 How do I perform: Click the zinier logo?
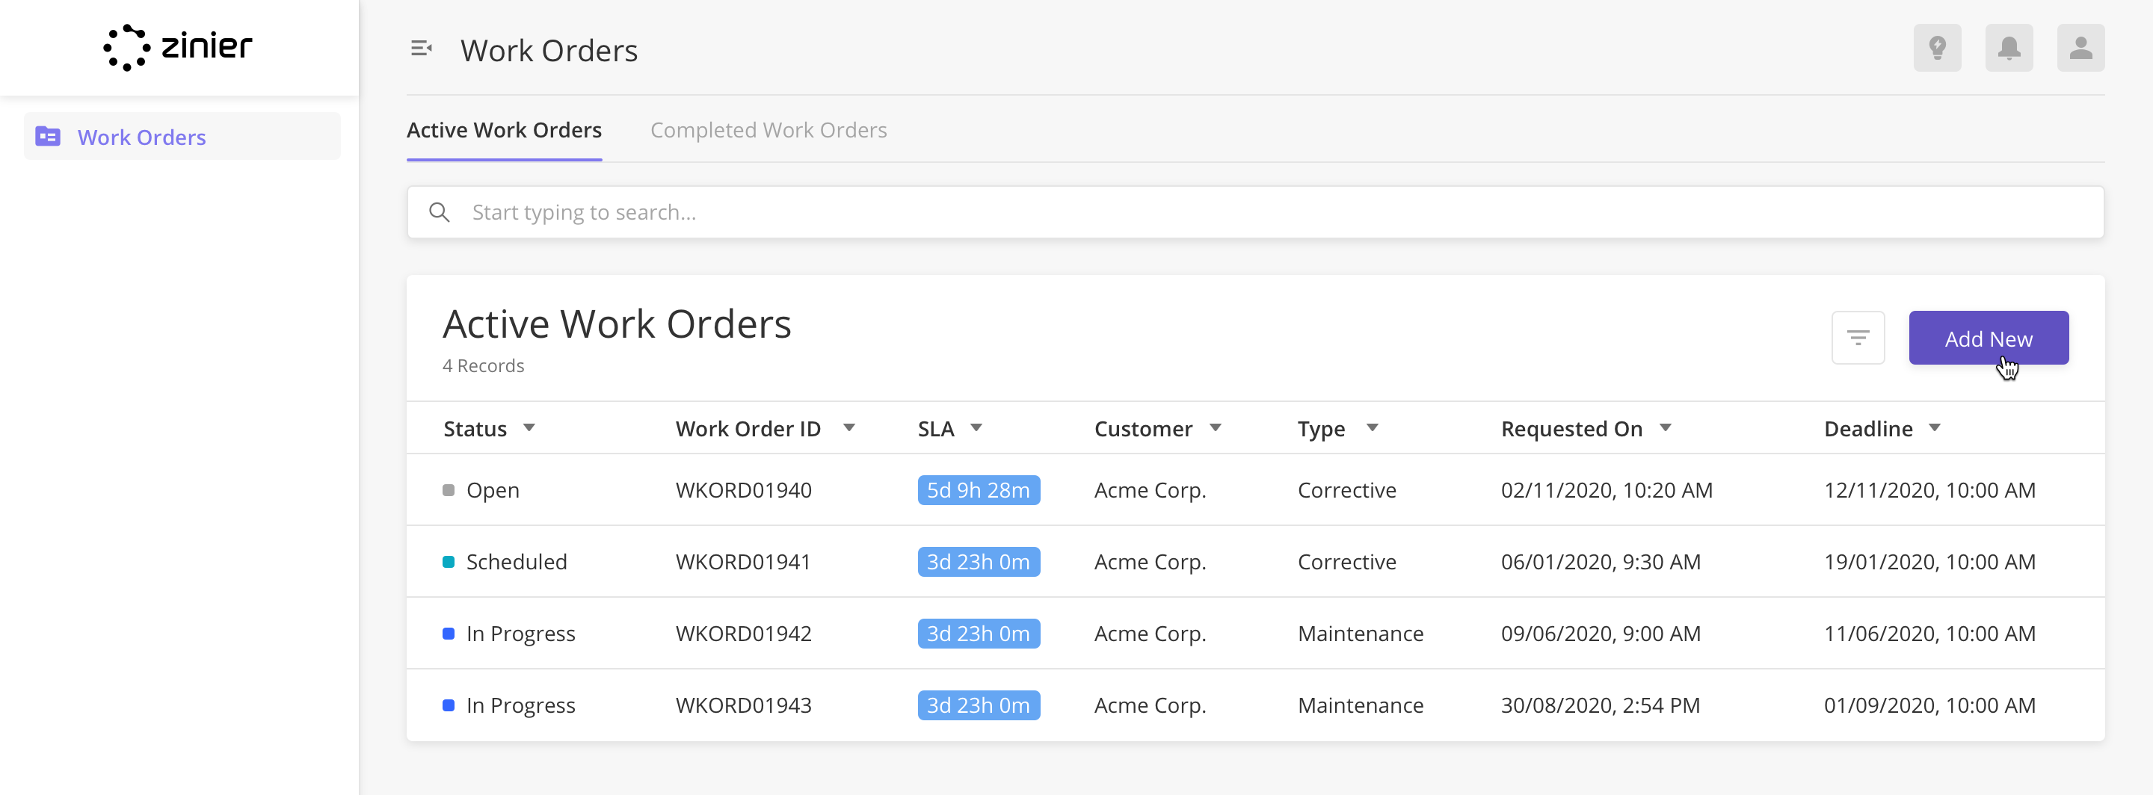pyautogui.click(x=178, y=48)
